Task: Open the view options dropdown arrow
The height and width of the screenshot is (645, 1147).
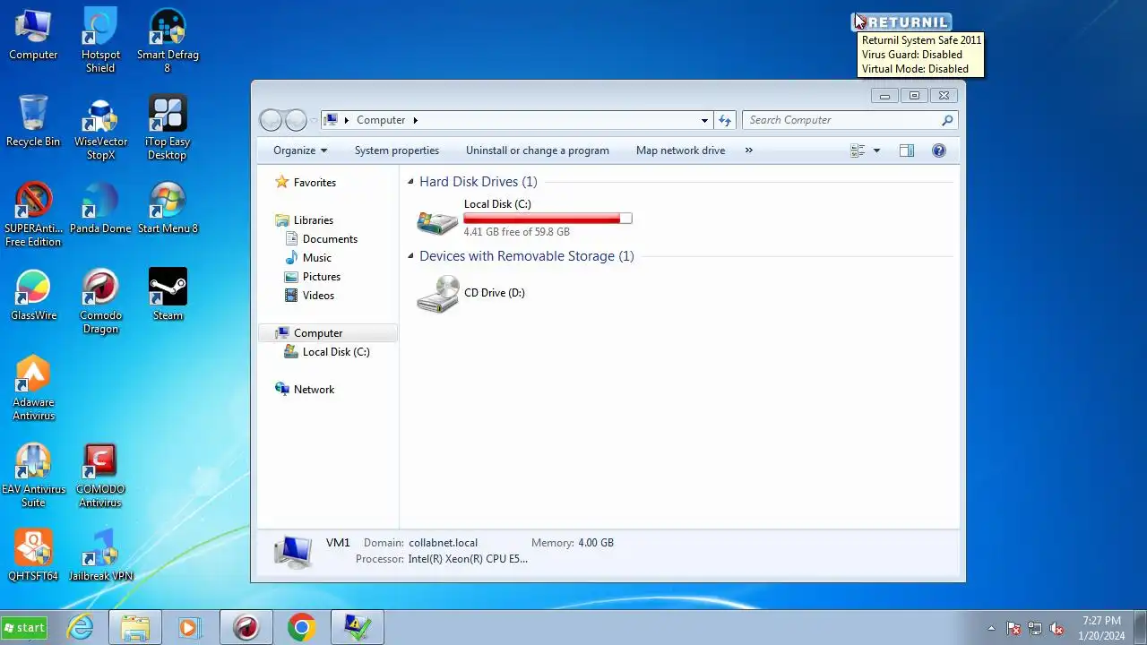Action: (876, 150)
